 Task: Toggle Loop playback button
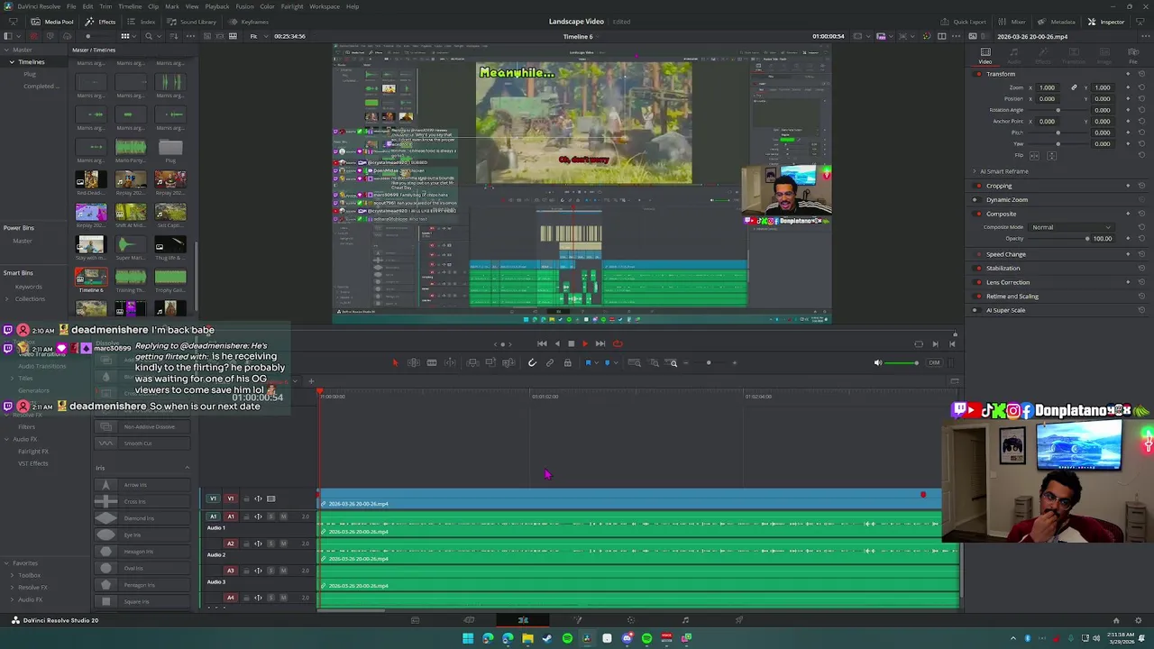618,343
